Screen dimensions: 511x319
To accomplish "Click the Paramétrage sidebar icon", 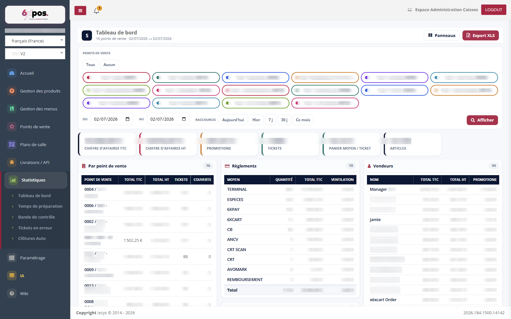I will pyautogui.click(x=12, y=258).
